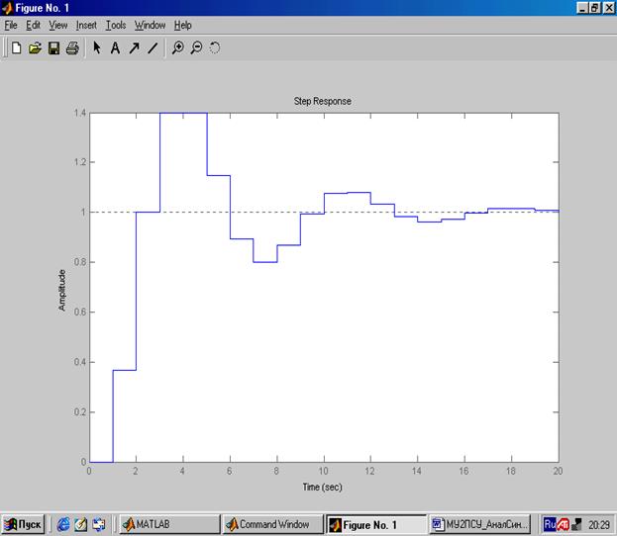
Task: Open the Tools menu
Action: [x=116, y=25]
